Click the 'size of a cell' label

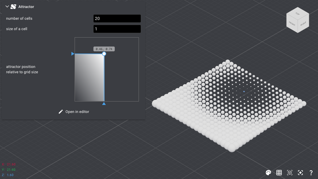[17, 29]
